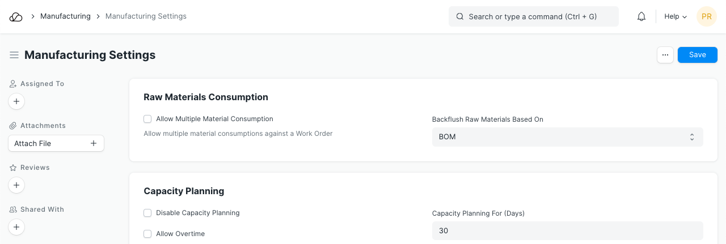Open the notifications bell

click(x=641, y=17)
